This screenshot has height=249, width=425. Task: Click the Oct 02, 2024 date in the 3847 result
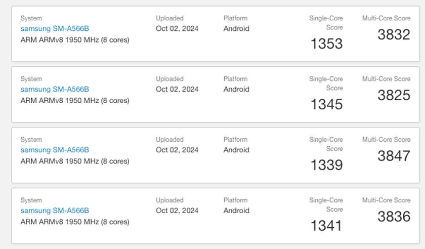pyautogui.click(x=177, y=150)
